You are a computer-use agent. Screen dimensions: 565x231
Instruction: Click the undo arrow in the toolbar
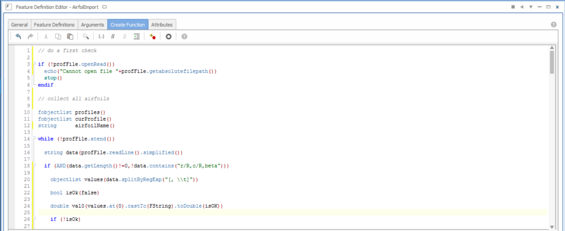[x=18, y=36]
